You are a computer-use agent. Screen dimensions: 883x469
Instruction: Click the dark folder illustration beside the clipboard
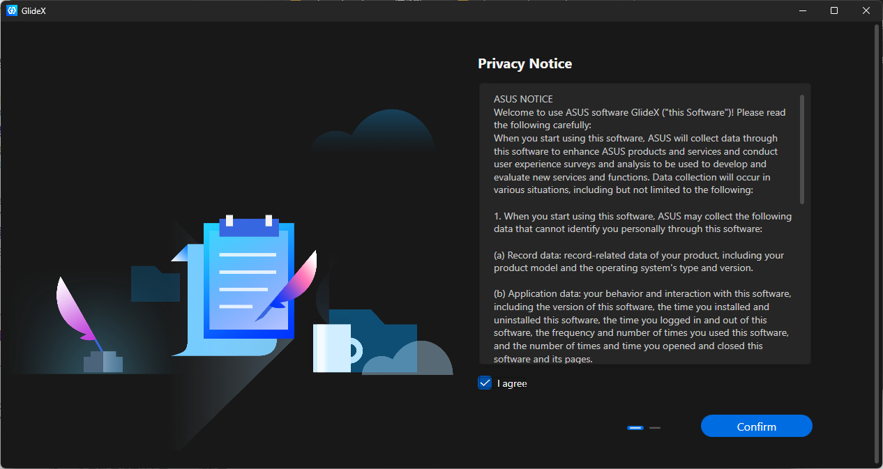point(154,284)
